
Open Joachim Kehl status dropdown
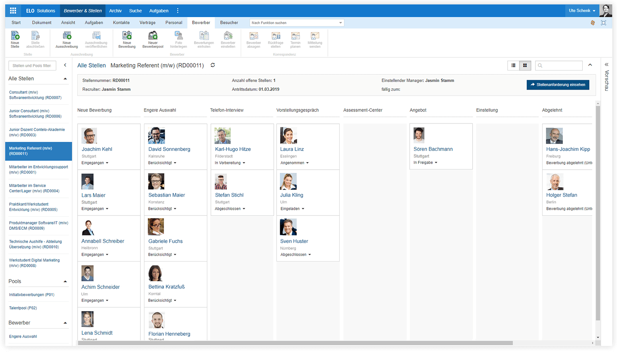point(95,163)
